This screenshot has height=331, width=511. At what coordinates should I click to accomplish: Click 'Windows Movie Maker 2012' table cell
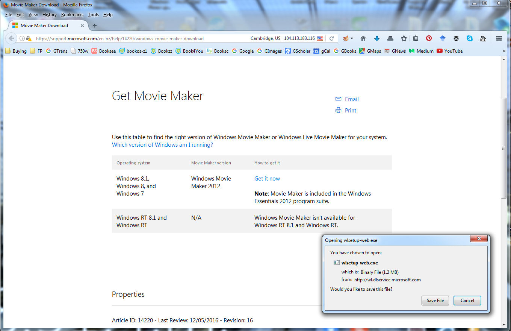[211, 182]
